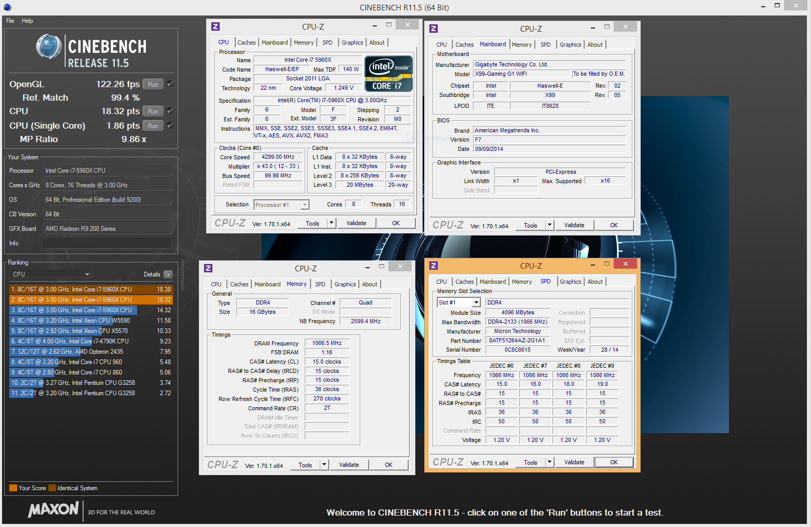Click the NB Frequency value 2599.4 MHz

pyautogui.click(x=366, y=321)
